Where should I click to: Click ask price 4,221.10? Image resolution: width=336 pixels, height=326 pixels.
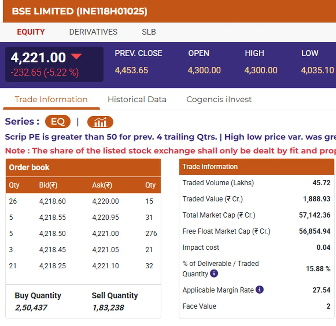pyautogui.click(x=106, y=266)
